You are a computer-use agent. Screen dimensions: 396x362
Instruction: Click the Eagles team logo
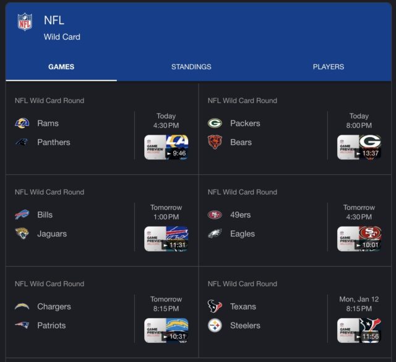pyautogui.click(x=215, y=234)
